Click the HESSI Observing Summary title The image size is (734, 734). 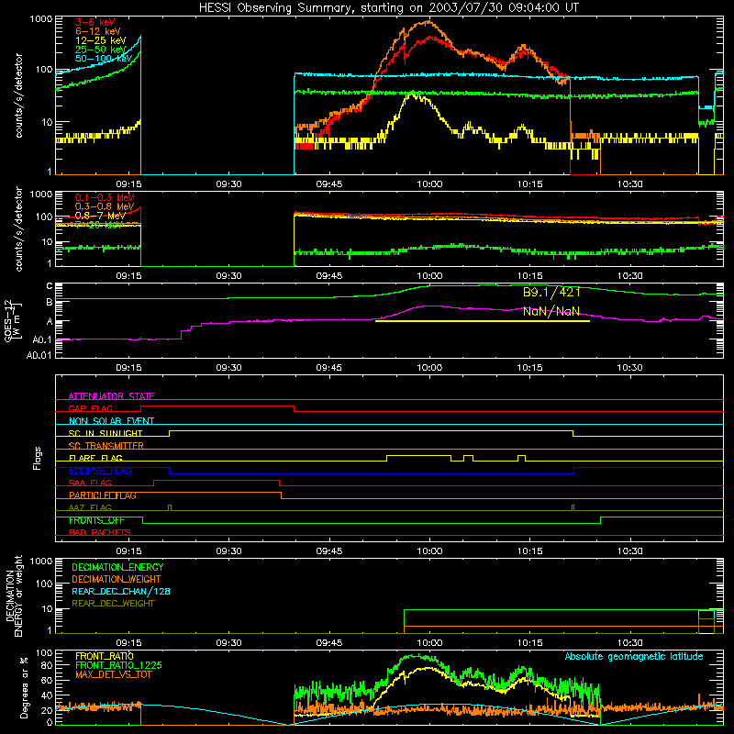tap(389, 7)
